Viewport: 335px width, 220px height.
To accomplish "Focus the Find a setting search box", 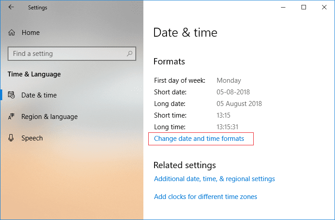I will coord(67,54).
